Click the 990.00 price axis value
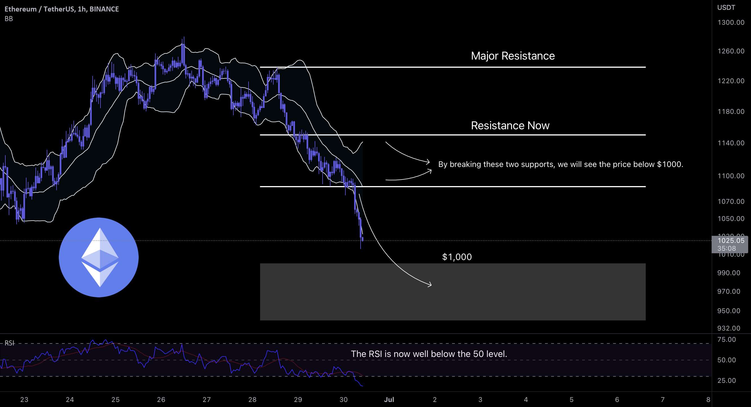The height and width of the screenshot is (407, 751). (729, 273)
